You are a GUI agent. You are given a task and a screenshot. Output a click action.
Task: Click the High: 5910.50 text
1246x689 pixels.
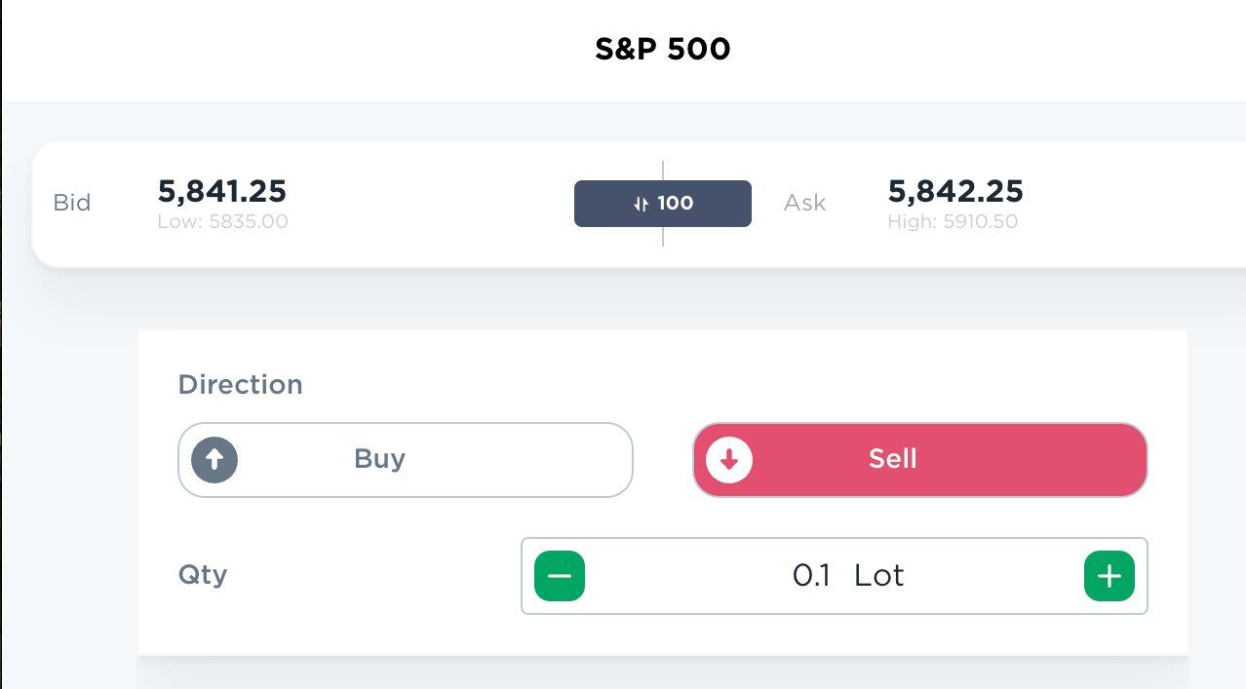pyautogui.click(x=953, y=222)
